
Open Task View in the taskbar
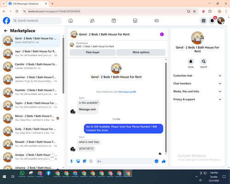point(13,177)
